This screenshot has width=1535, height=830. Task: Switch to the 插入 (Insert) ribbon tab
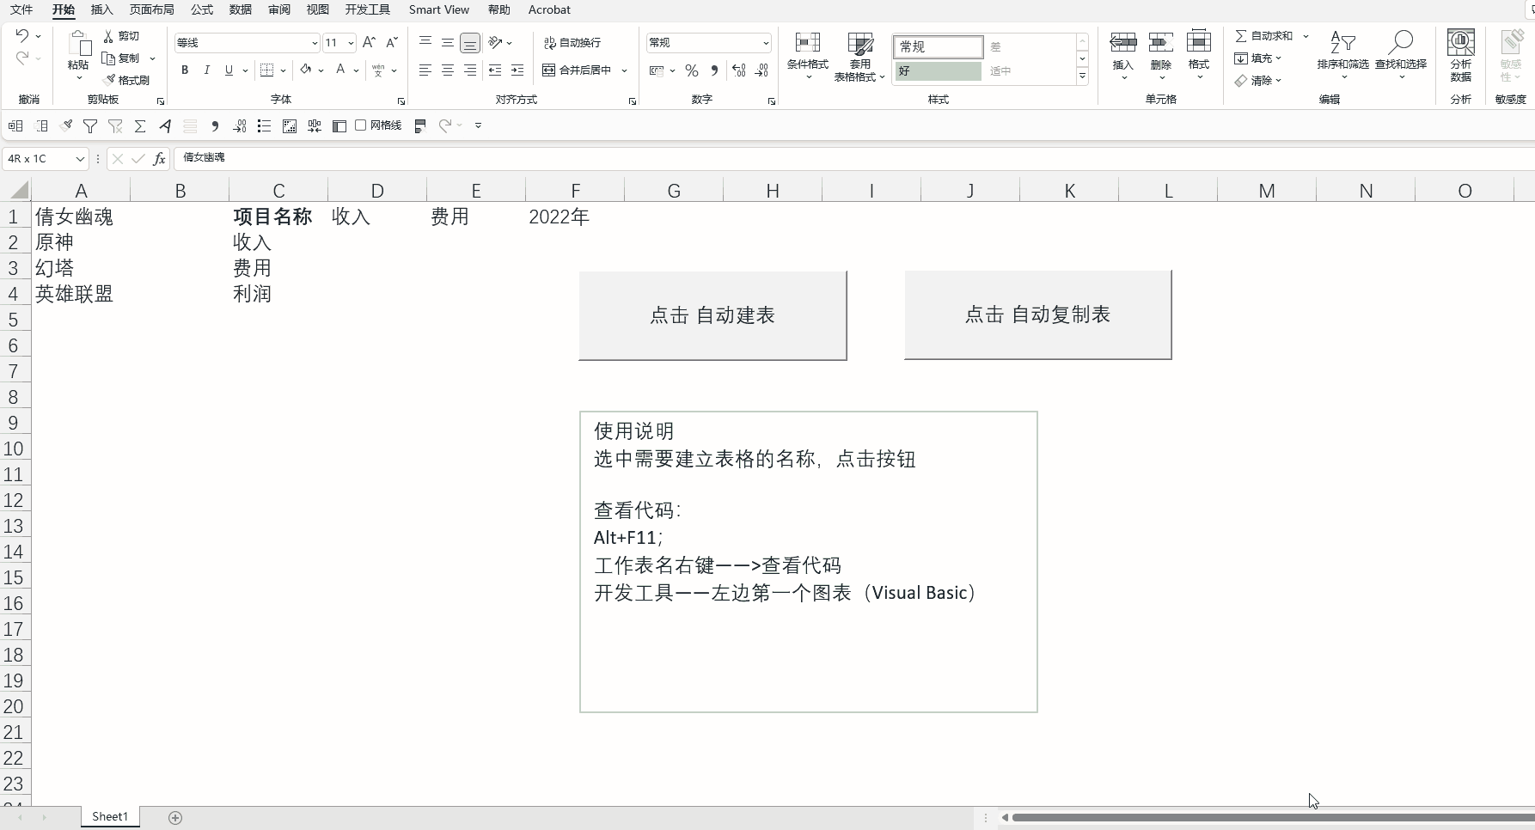click(x=101, y=9)
